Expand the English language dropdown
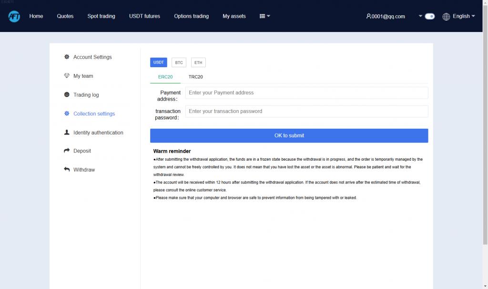The width and height of the screenshot is (488, 289). (x=464, y=16)
